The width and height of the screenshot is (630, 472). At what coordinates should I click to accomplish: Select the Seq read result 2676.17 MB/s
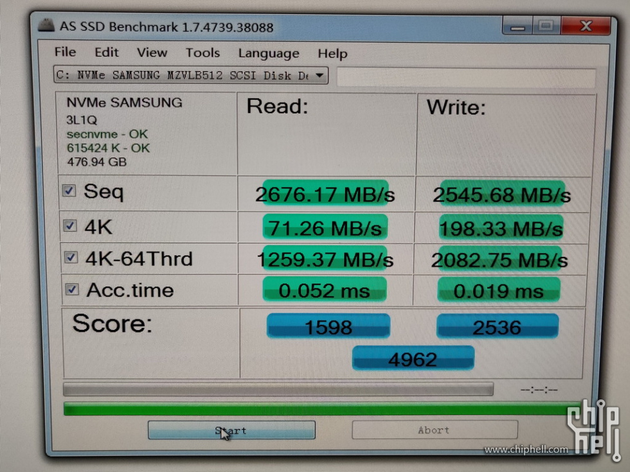click(x=325, y=194)
